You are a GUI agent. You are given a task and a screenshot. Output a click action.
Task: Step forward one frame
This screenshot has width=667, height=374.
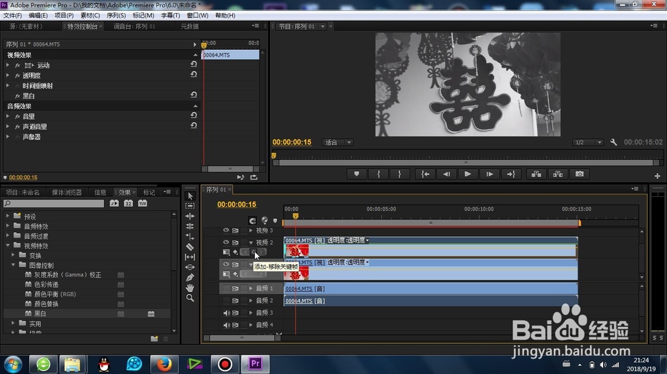(489, 174)
